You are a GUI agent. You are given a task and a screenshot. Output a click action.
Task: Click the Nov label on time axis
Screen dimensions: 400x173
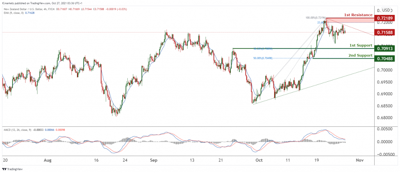pos(359,160)
